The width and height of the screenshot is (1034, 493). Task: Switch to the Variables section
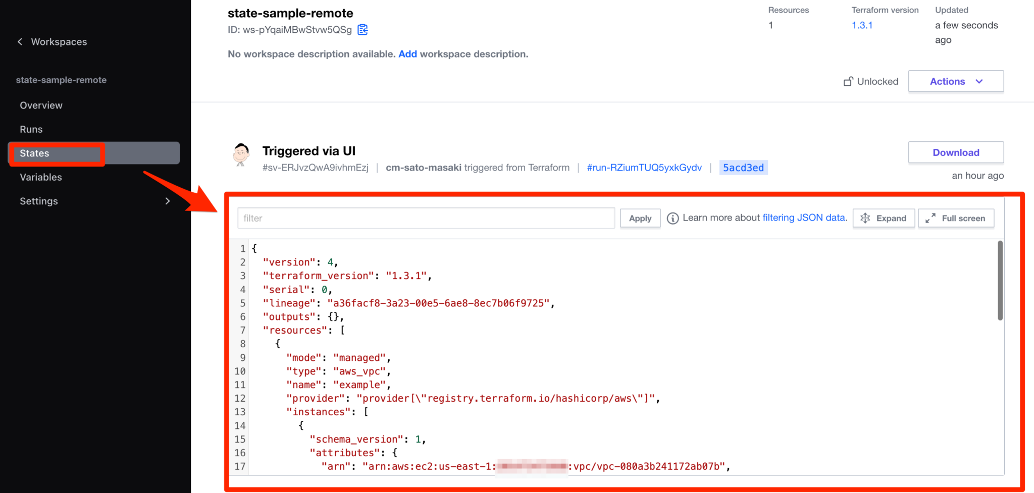[41, 177]
